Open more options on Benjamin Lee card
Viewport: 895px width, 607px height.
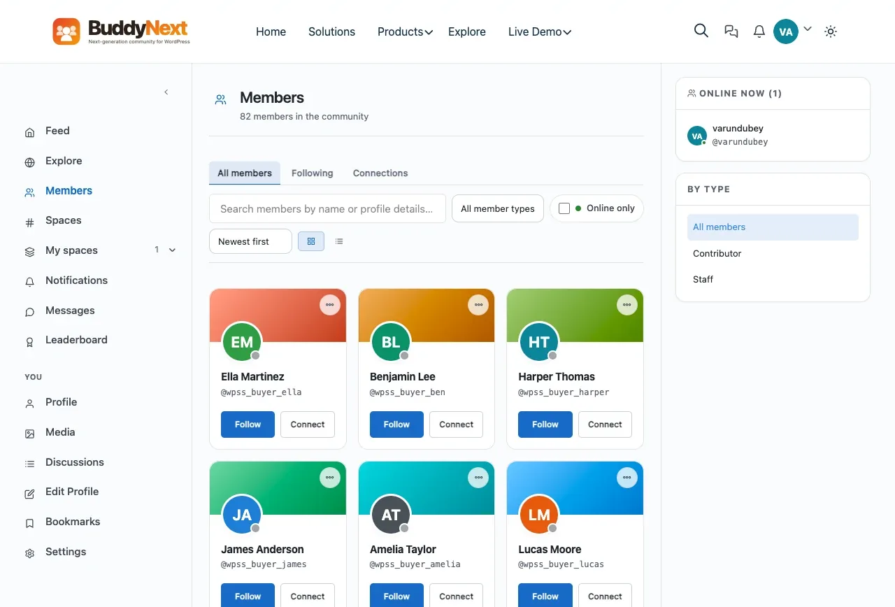478,305
